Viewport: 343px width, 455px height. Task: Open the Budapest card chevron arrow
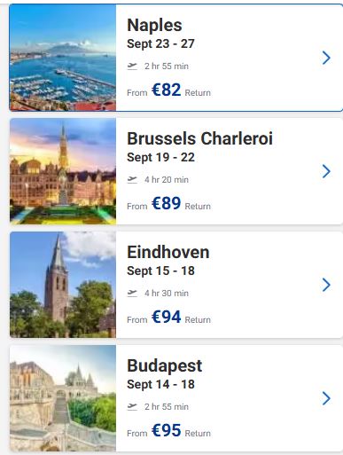326,398
